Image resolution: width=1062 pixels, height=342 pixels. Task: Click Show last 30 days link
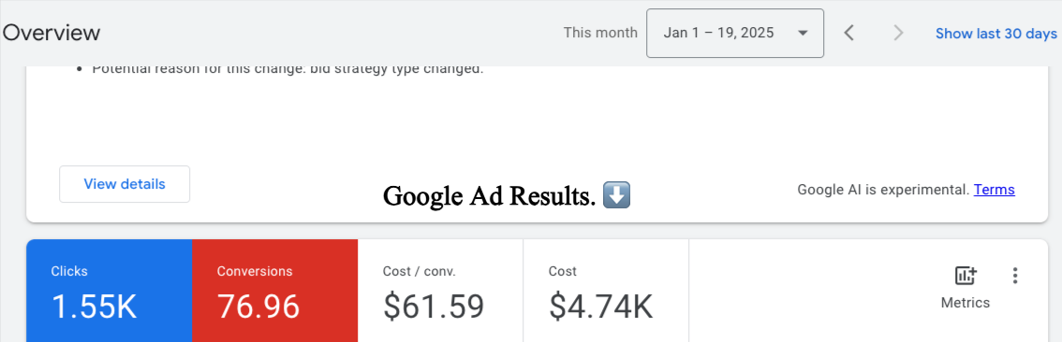point(996,33)
